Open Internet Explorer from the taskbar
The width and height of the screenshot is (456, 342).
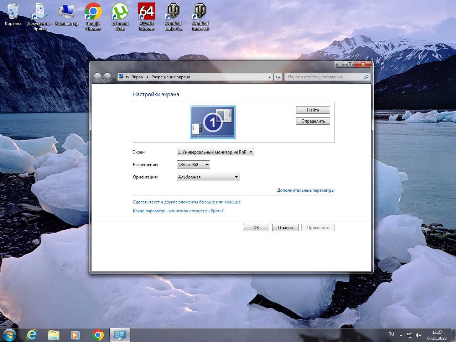32,335
